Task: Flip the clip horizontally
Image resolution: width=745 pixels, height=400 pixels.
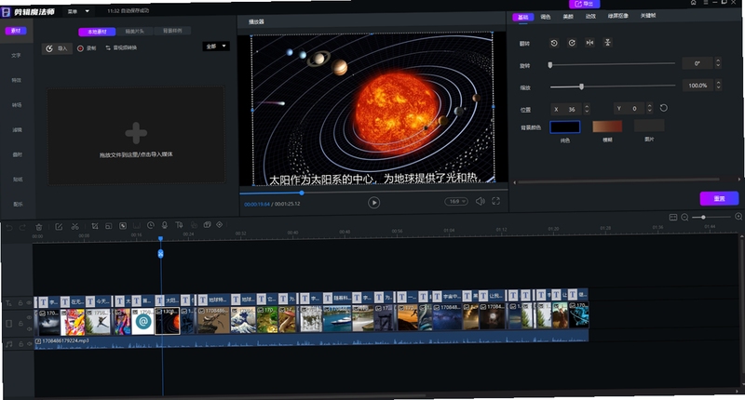Action: (x=589, y=42)
